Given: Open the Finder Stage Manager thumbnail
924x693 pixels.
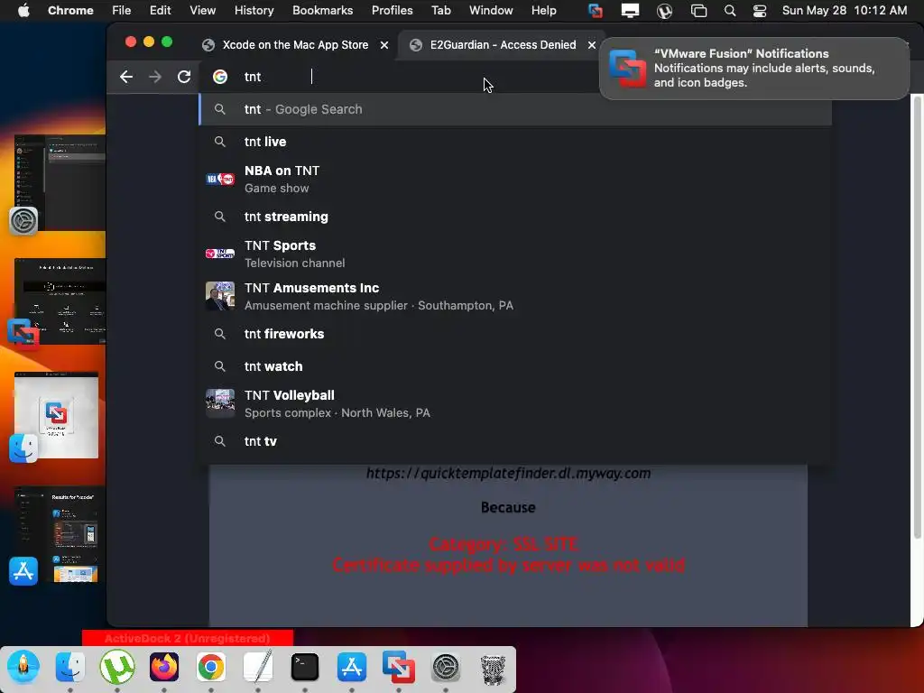Looking at the screenshot, I should 56,415.
